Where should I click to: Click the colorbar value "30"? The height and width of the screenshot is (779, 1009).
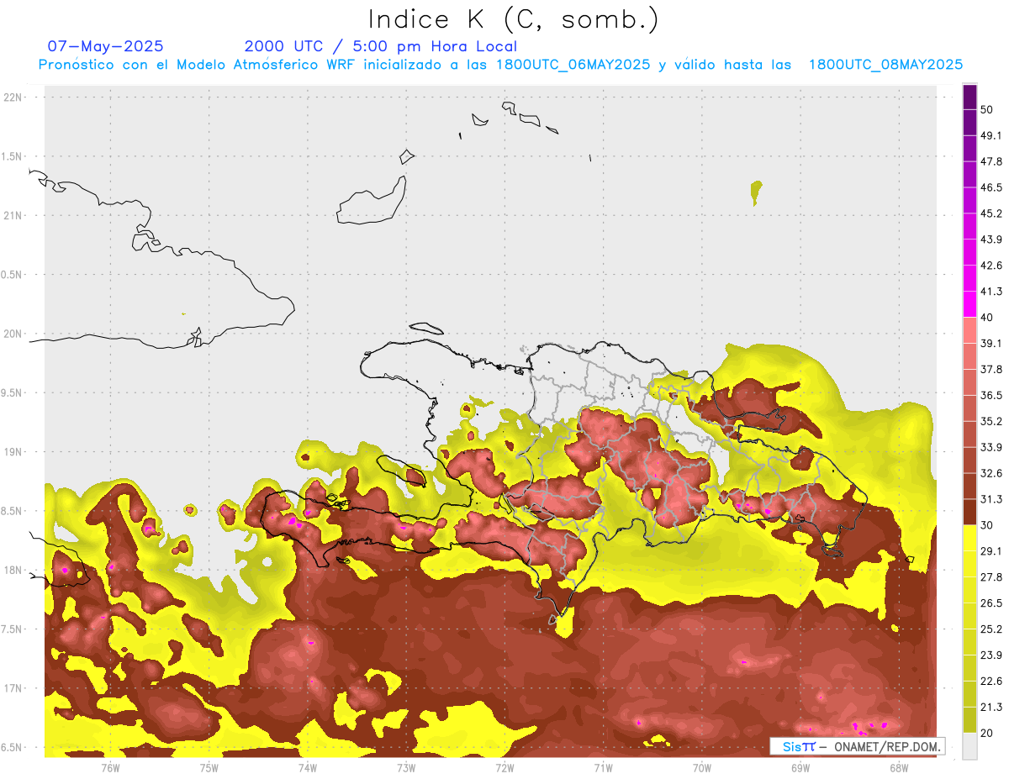coord(987,525)
